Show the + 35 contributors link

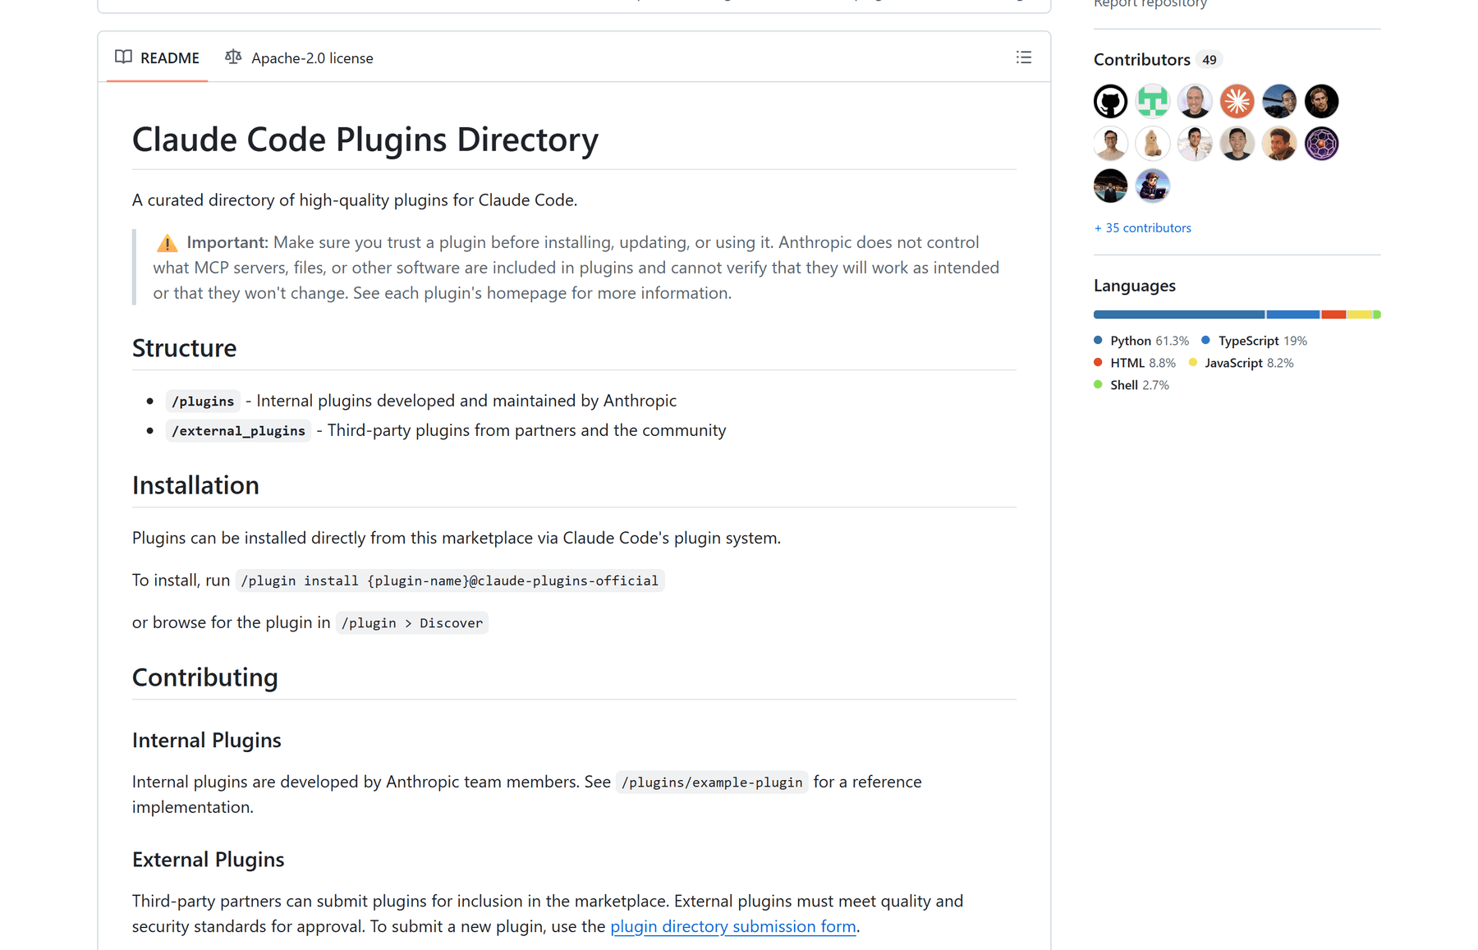1142,227
